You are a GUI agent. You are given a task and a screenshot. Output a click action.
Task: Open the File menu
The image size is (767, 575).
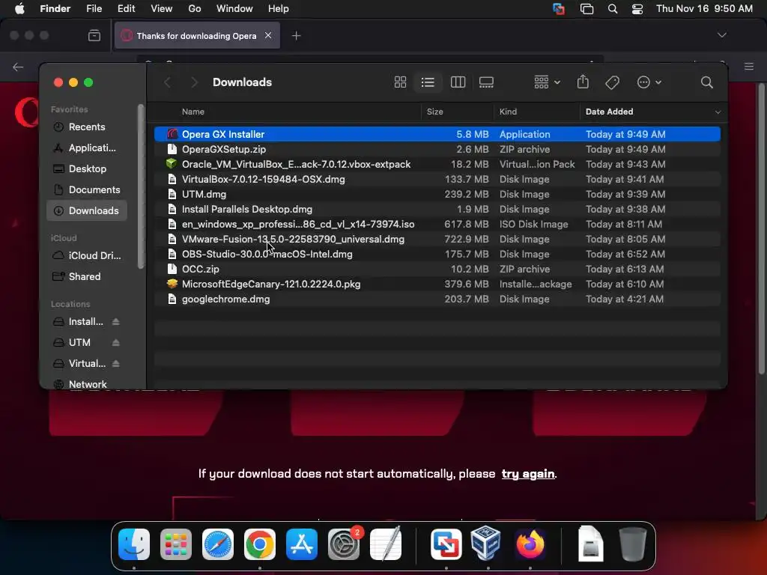pyautogui.click(x=94, y=9)
